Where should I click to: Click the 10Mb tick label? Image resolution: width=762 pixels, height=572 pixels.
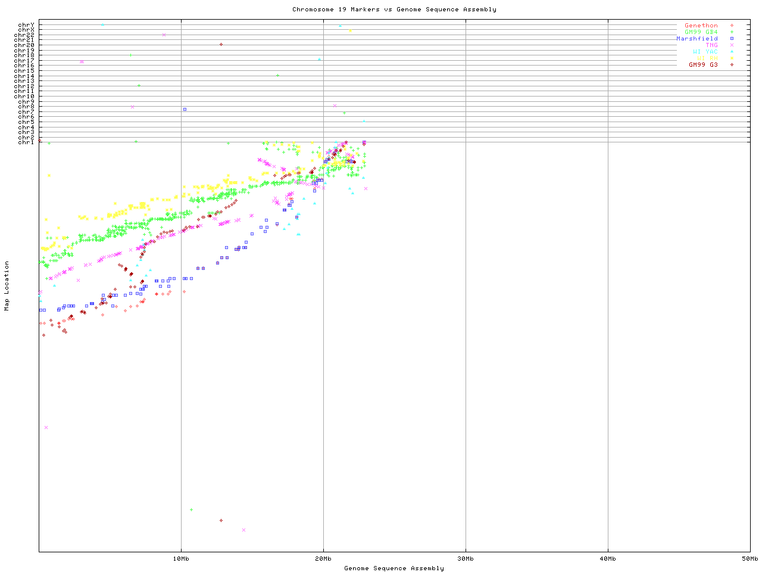point(181,559)
